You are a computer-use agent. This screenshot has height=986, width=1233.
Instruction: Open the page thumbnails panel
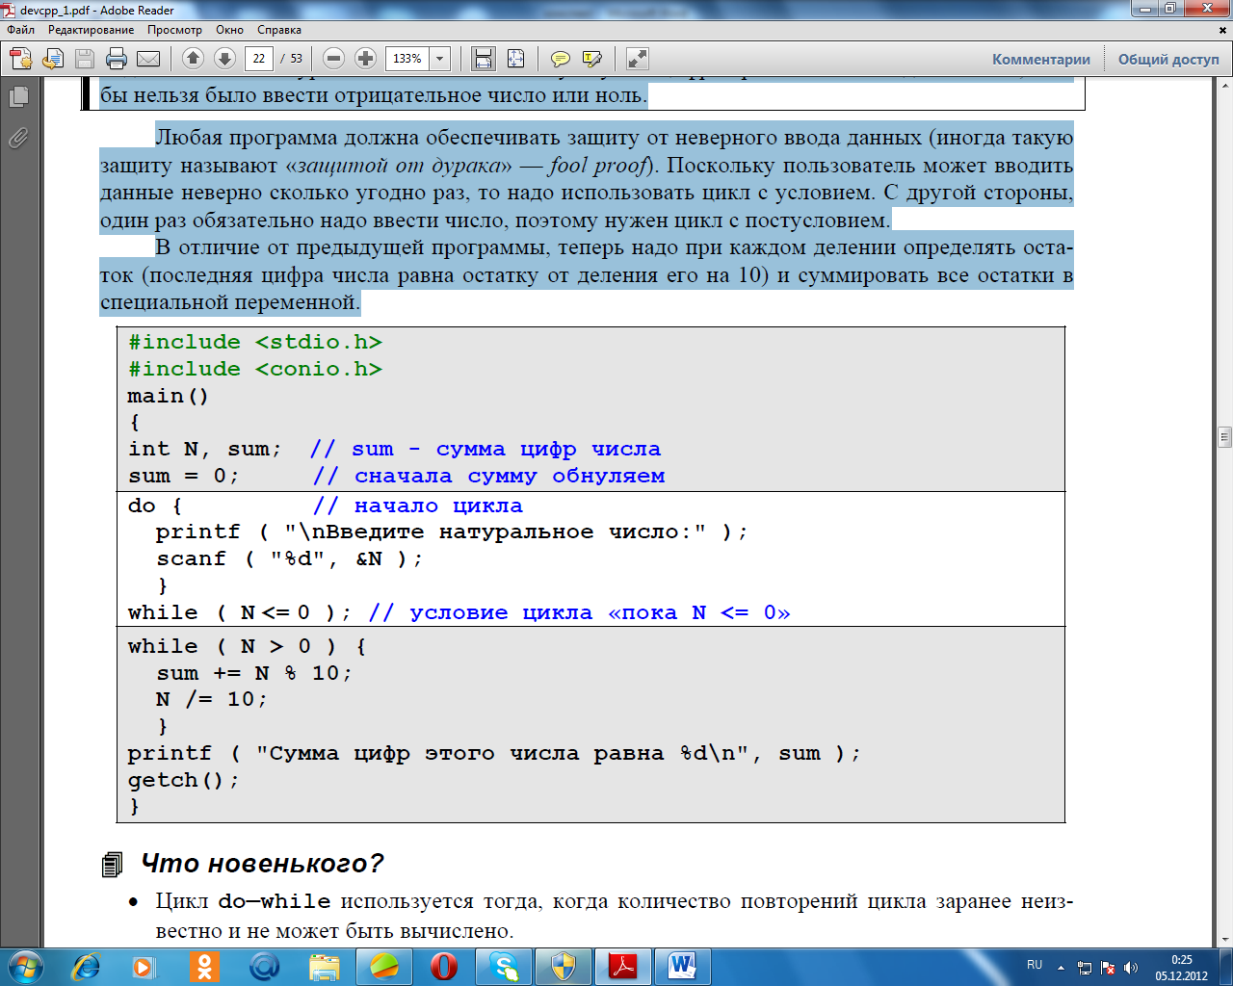(x=18, y=96)
